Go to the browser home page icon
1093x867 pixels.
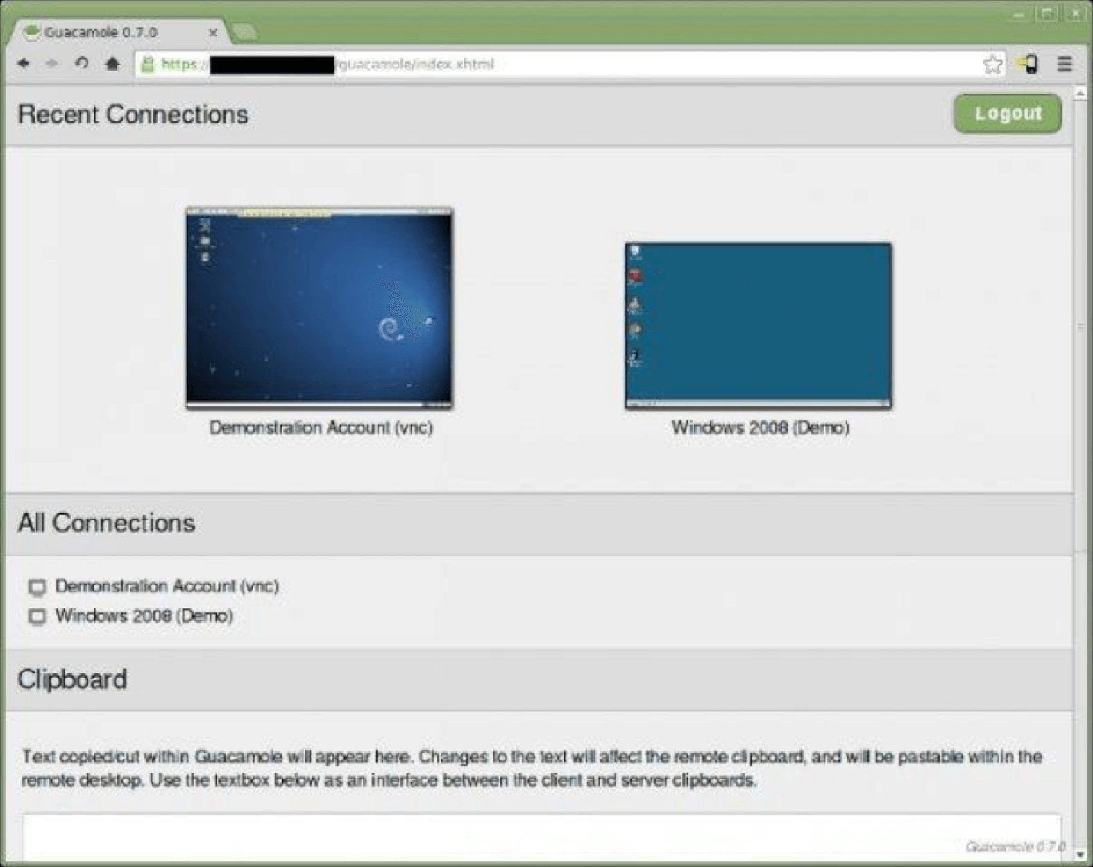pyautogui.click(x=112, y=64)
